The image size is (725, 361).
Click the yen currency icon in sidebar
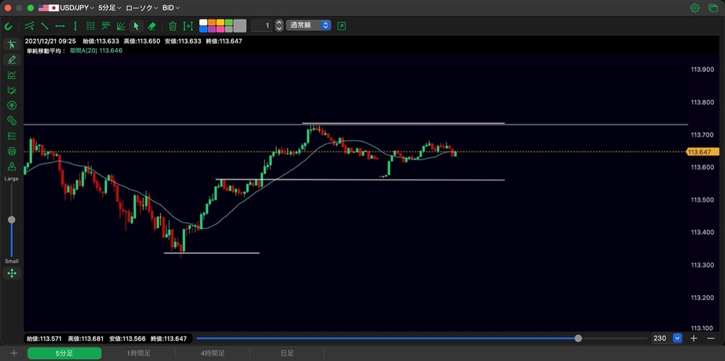[x=11, y=106]
